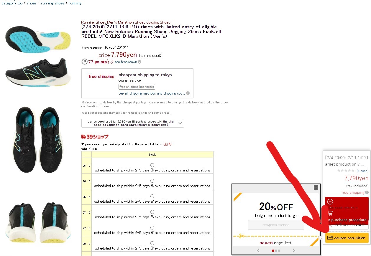
Task: Show next coupon with right chevron
Action: 294,251
